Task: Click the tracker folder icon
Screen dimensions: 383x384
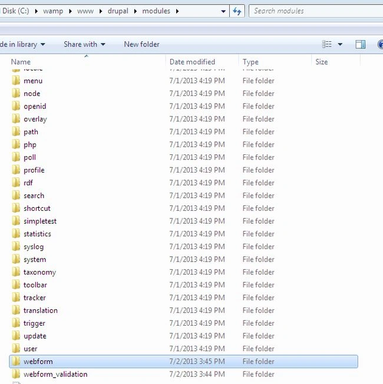Action: (x=16, y=297)
